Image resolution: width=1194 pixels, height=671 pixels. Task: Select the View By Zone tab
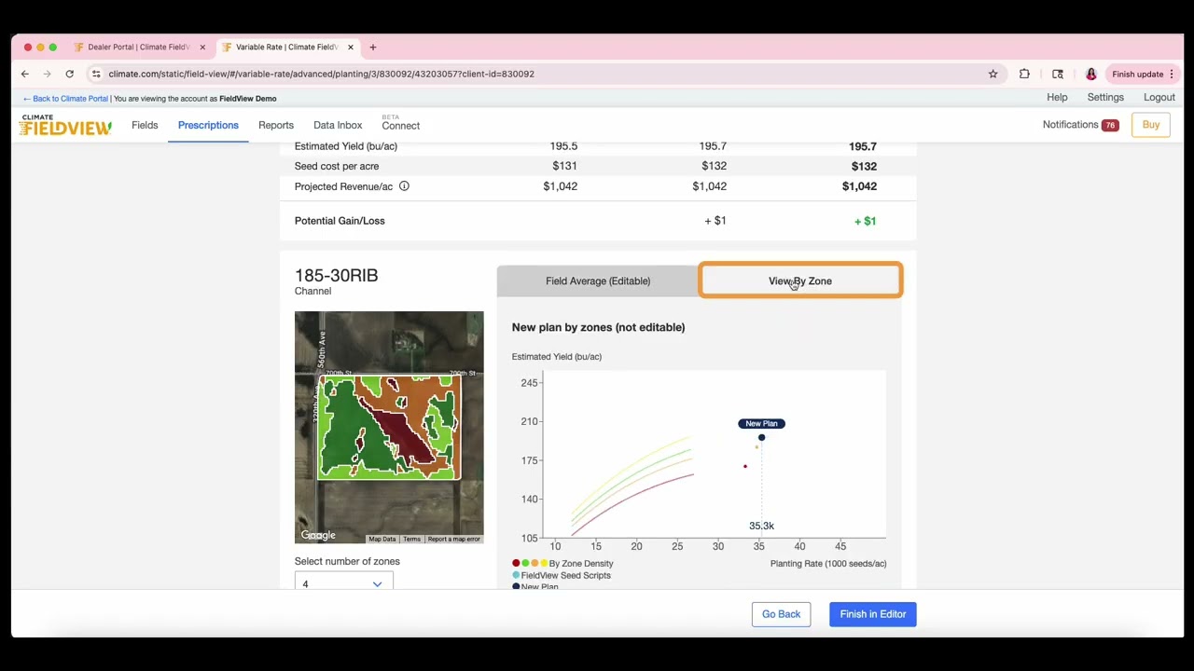point(800,281)
